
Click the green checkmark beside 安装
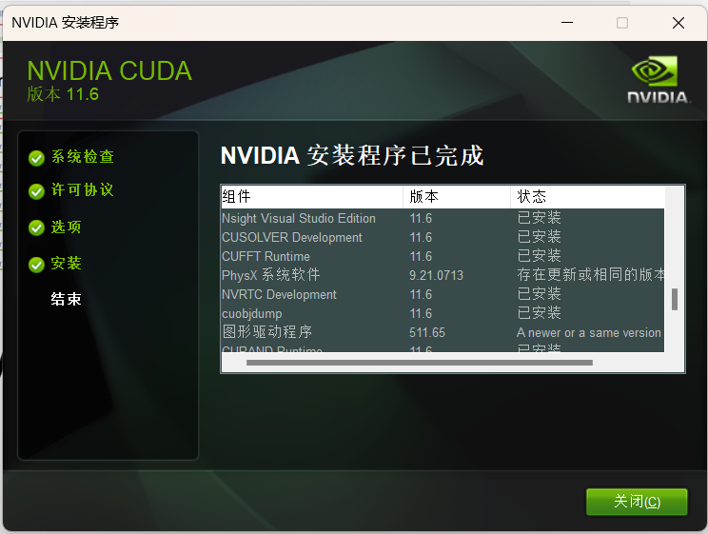pyautogui.click(x=36, y=265)
